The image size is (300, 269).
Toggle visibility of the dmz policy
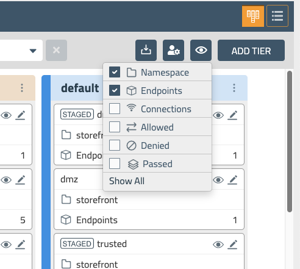pos(218,180)
